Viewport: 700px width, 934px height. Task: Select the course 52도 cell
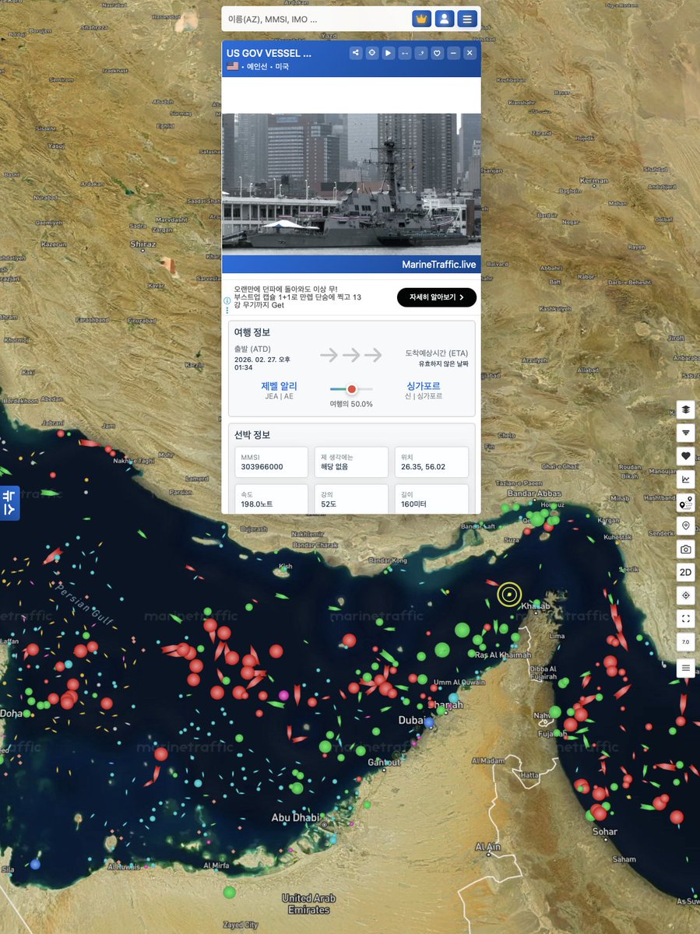point(351,499)
